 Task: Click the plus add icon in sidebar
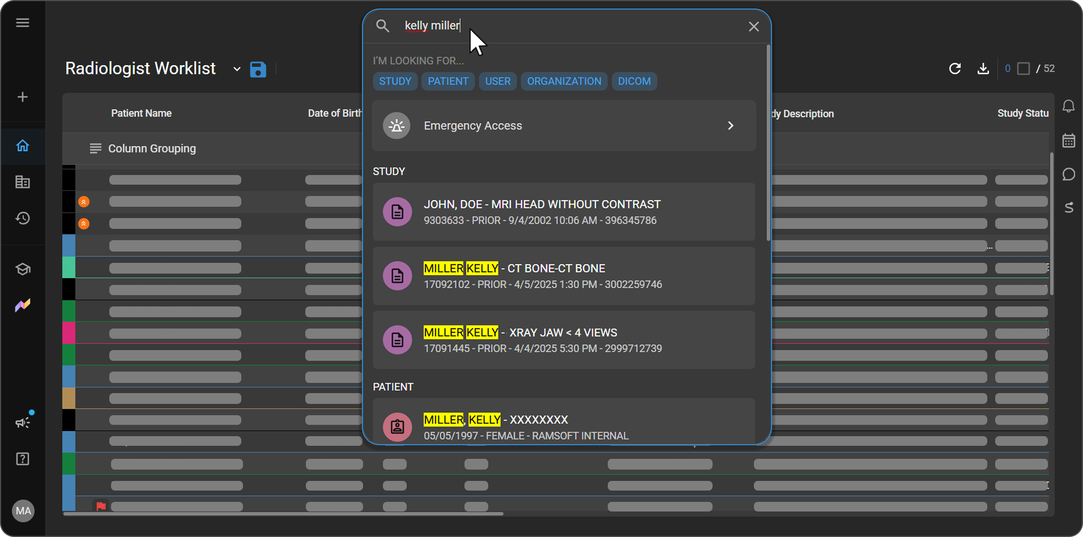click(x=23, y=97)
